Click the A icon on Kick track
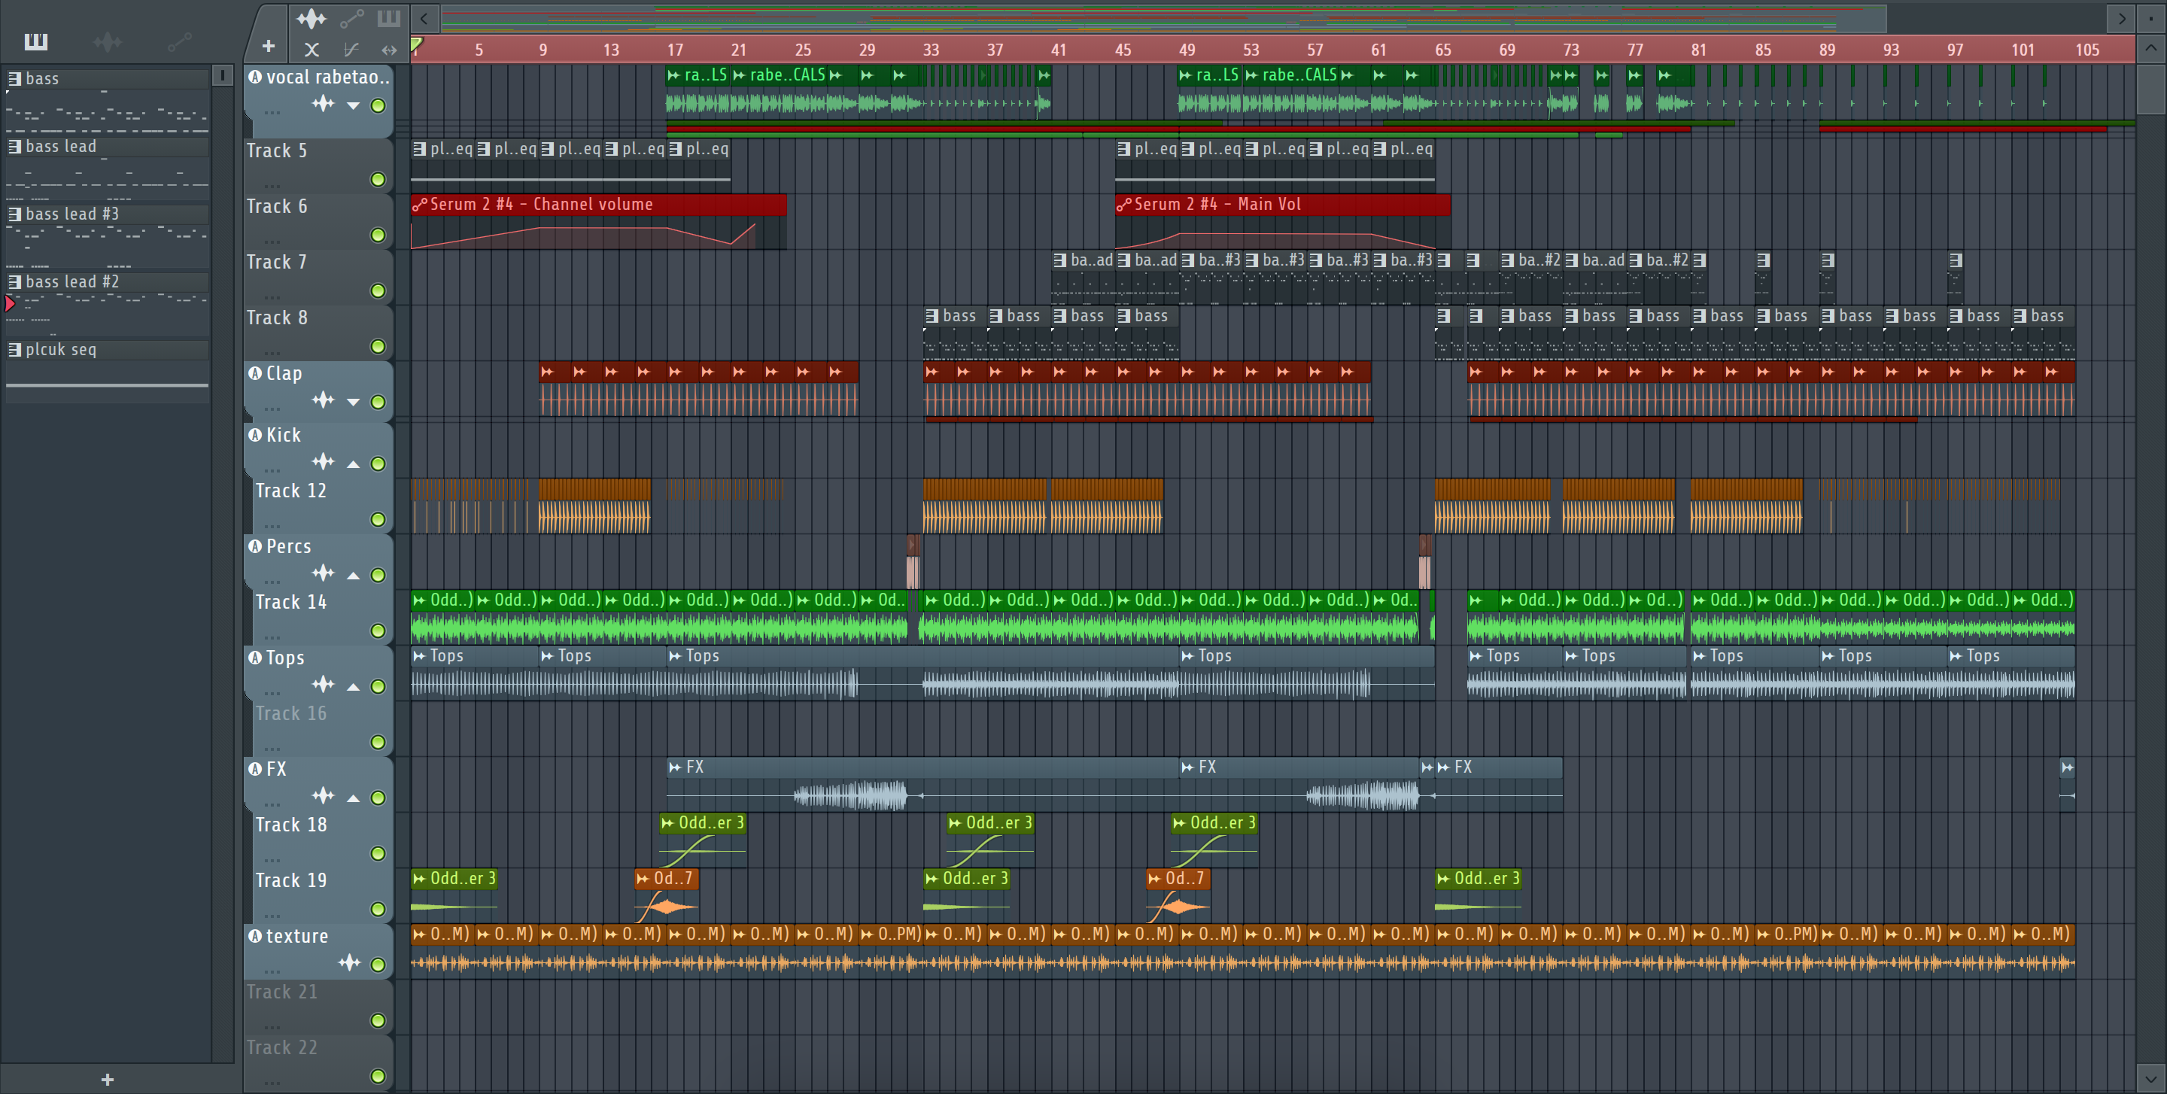The width and height of the screenshot is (2167, 1094). (x=255, y=434)
